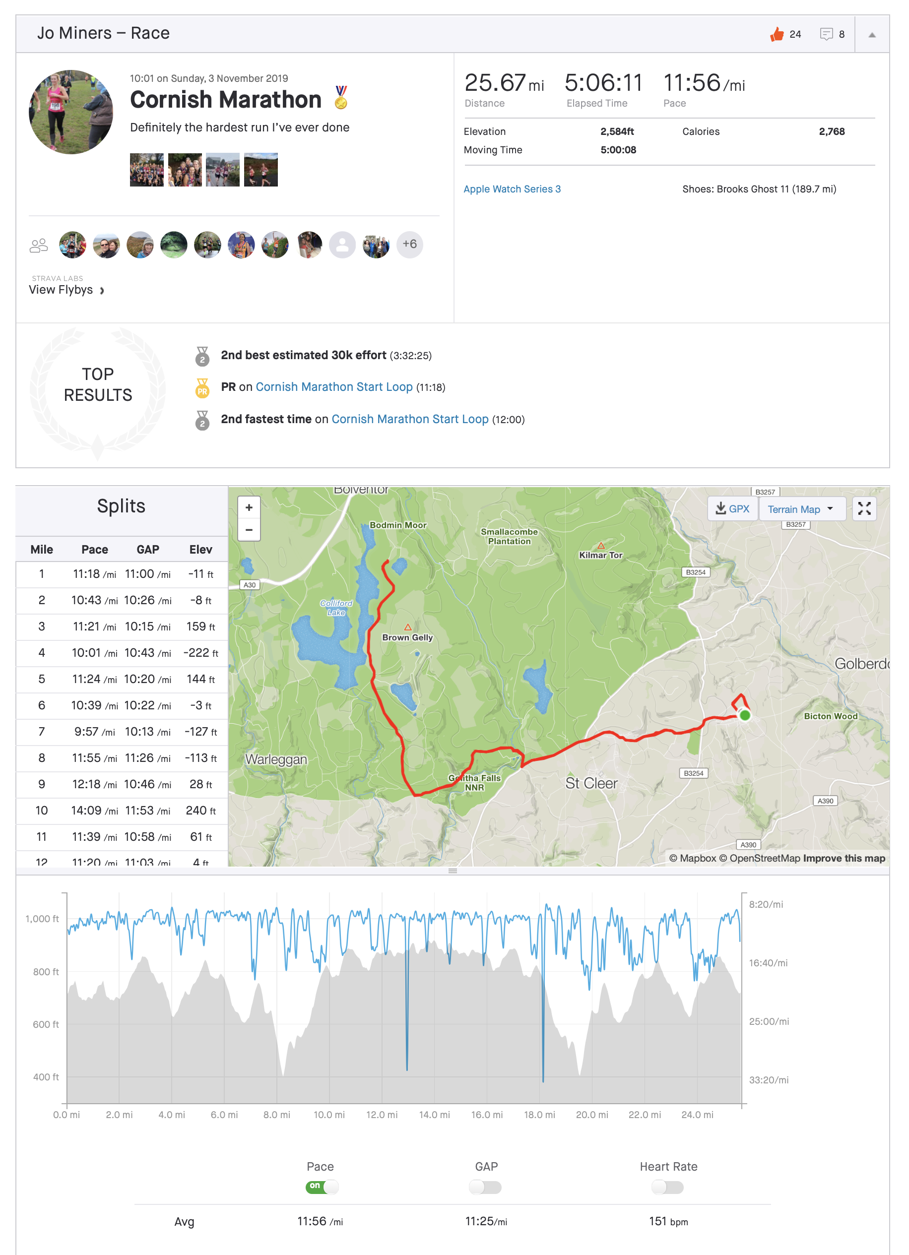This screenshot has height=1255, width=909.
Task: Open the Apple Watch Series 3 link
Action: (512, 189)
